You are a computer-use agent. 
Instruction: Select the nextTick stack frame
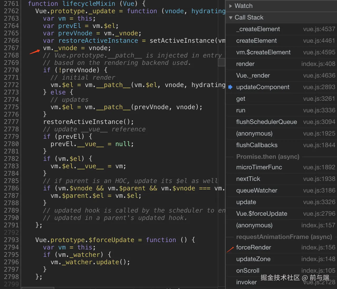281,179
